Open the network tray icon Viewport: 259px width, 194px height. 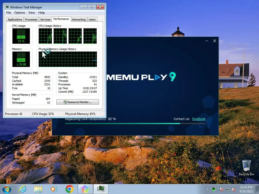pyautogui.click(x=227, y=189)
